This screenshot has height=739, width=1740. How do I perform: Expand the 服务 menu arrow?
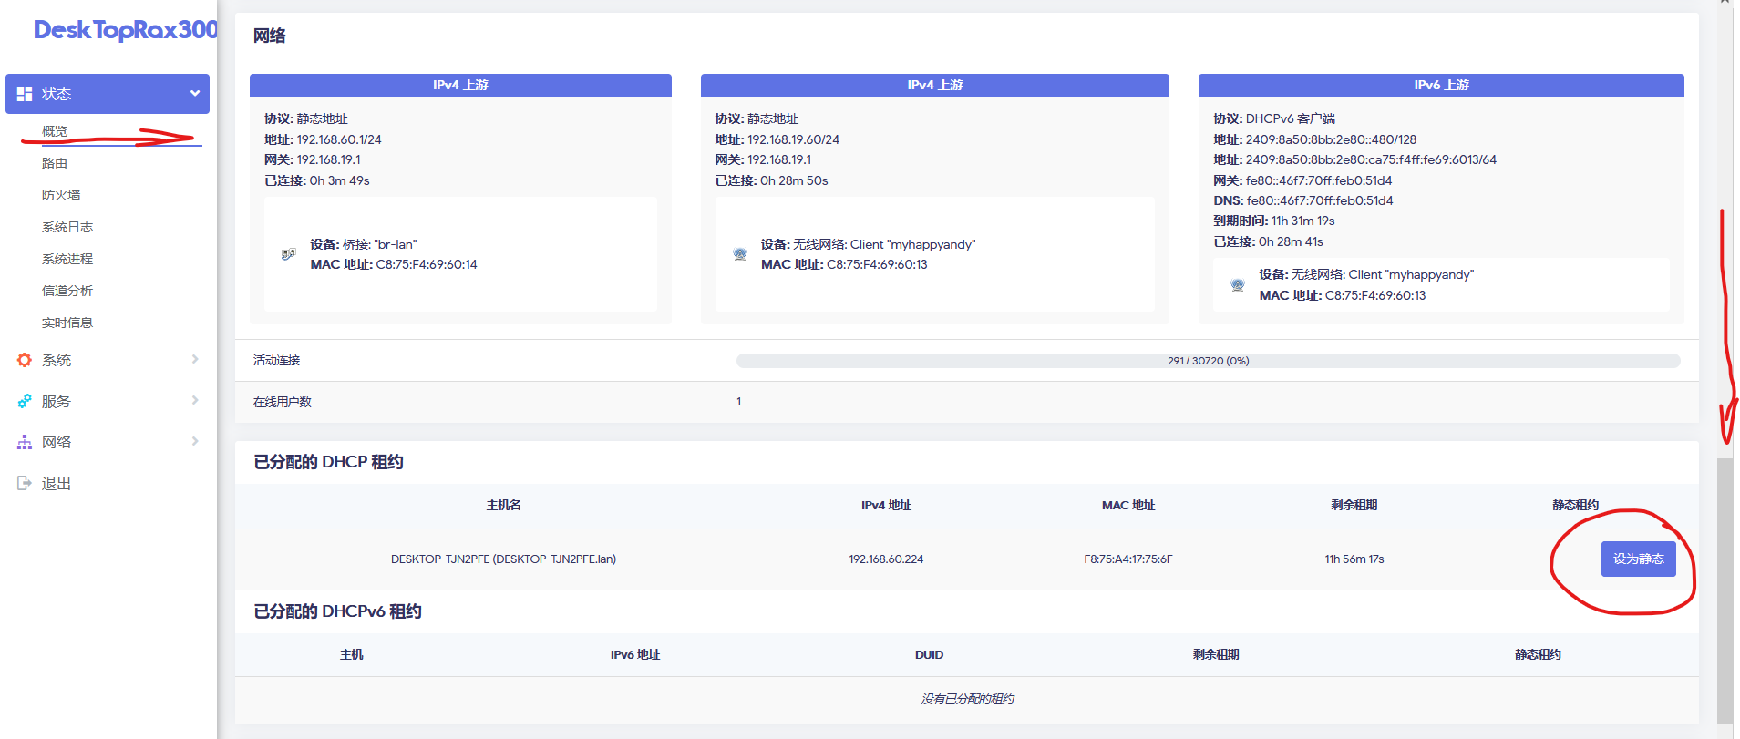pyautogui.click(x=194, y=400)
